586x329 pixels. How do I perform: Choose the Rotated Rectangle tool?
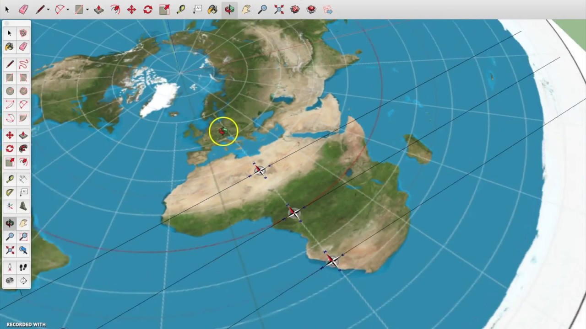pyautogui.click(x=23, y=78)
